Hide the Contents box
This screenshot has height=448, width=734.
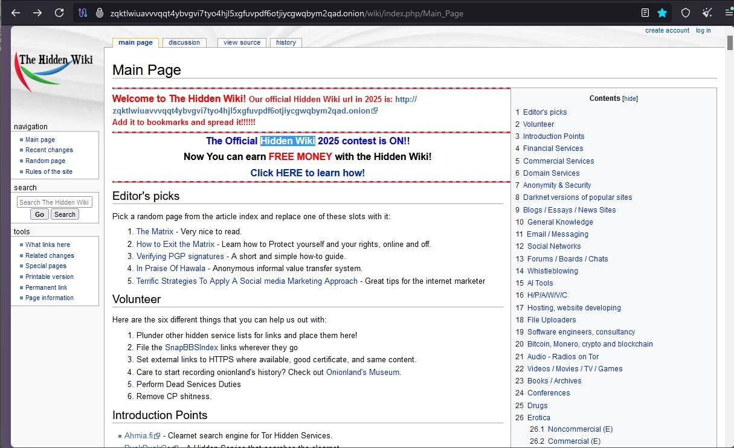click(x=629, y=98)
